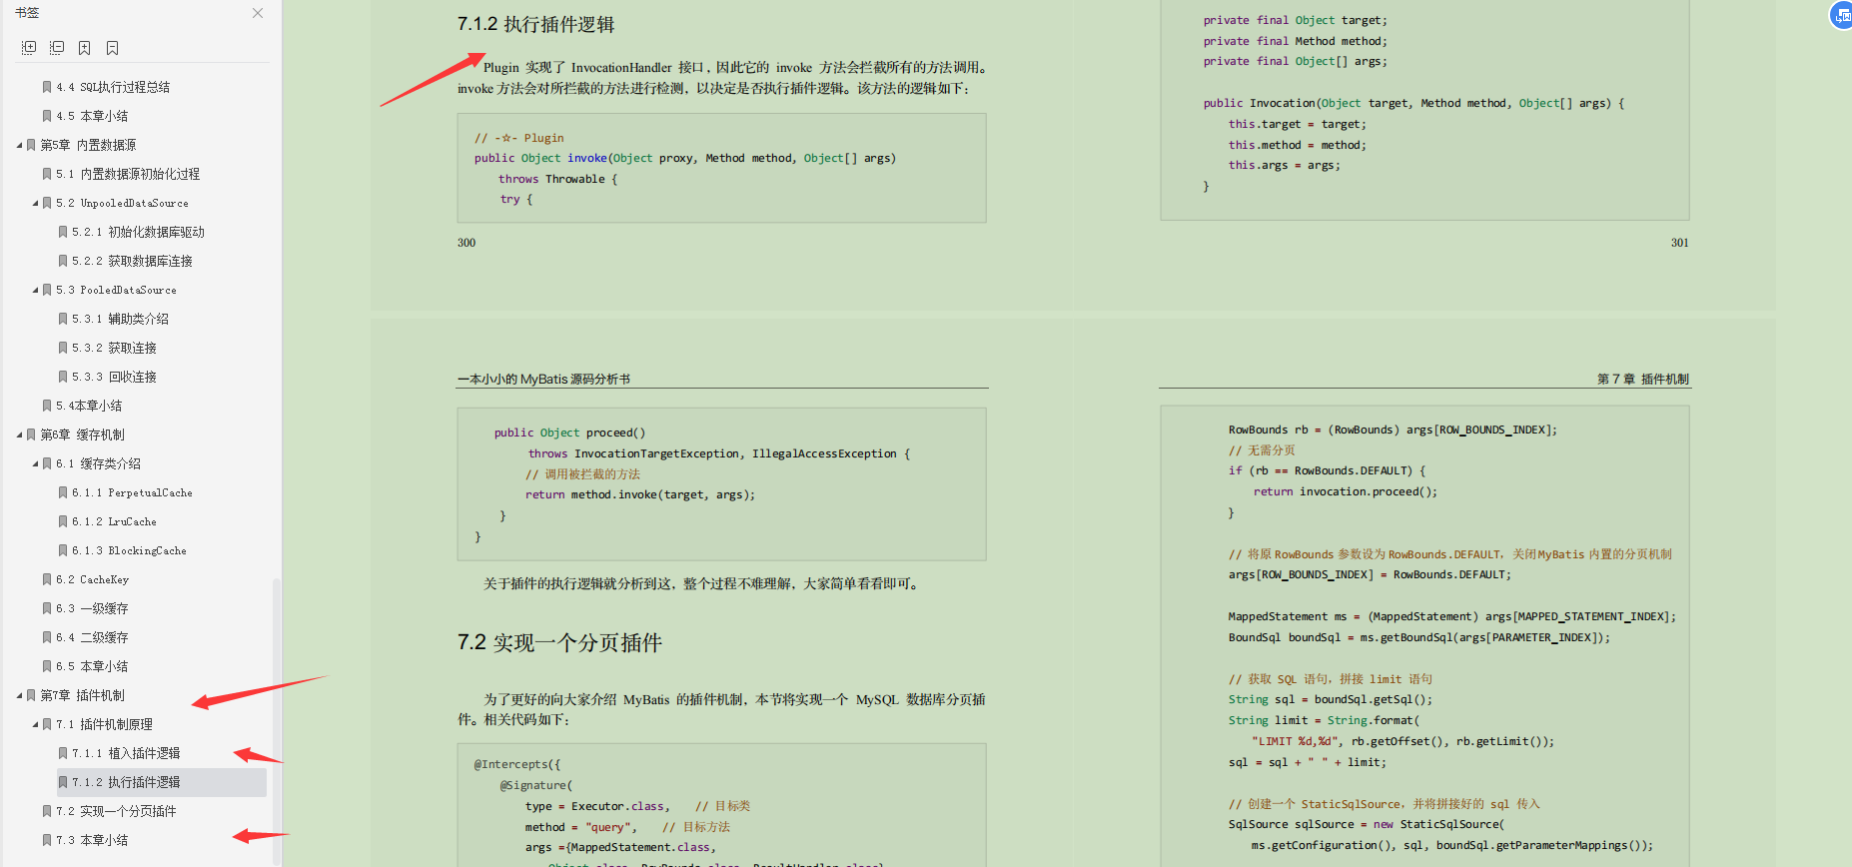1852x867 pixels.
Task: Click header 第 7 章 插件机制
Action: point(1642,379)
